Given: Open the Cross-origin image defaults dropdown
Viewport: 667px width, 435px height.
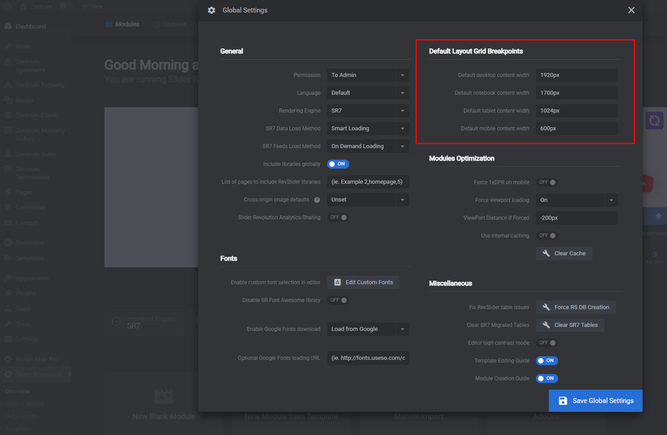Looking at the screenshot, I should pos(368,200).
